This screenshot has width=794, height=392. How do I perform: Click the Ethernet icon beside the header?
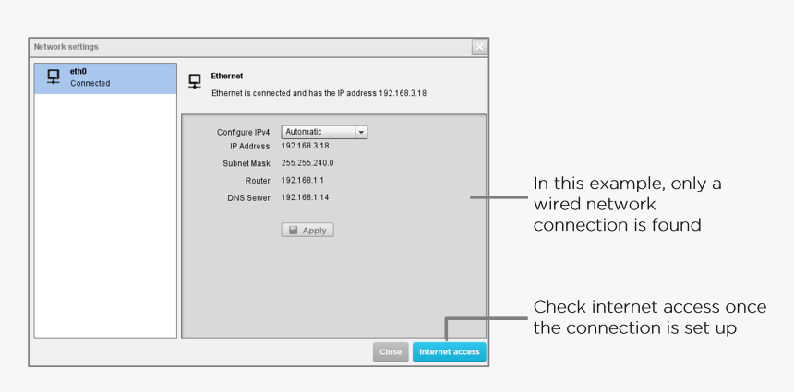(x=195, y=81)
